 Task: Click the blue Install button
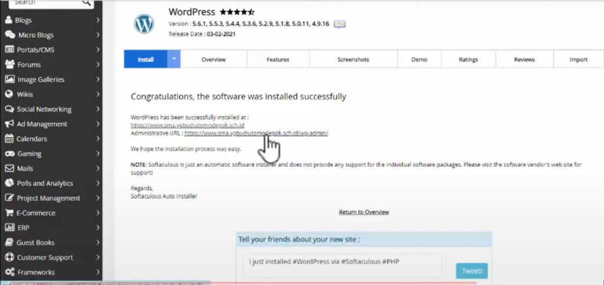146,60
